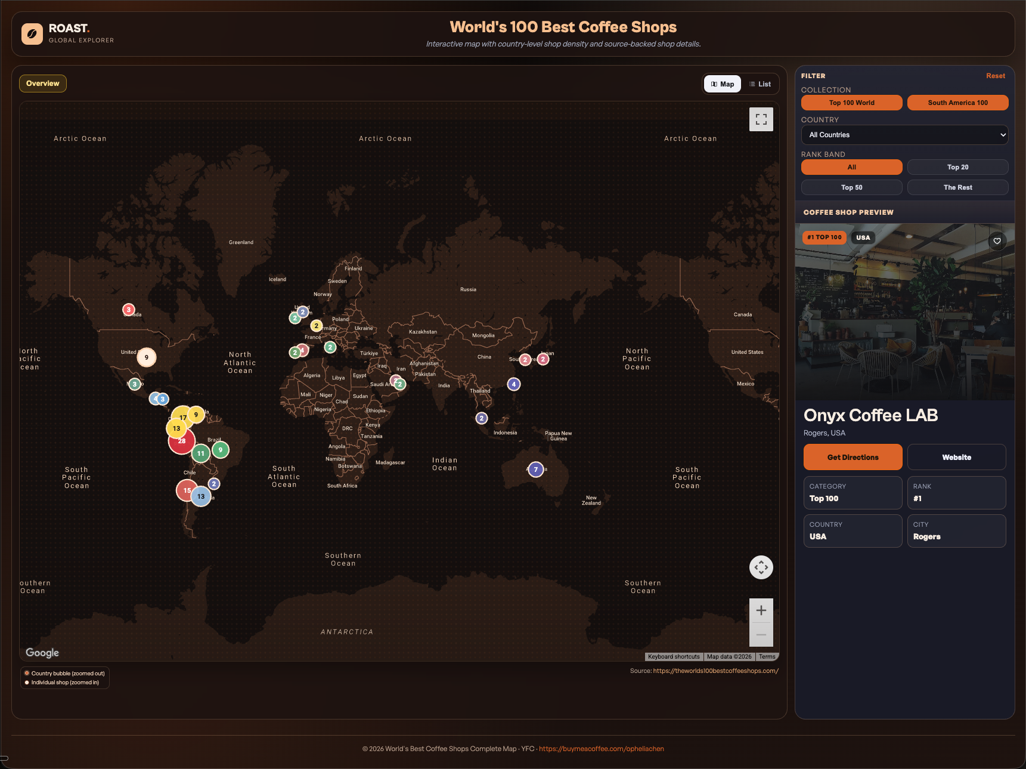Click the Country bubble (zoomed out) legend
The image size is (1026, 769).
pyautogui.click(x=64, y=674)
